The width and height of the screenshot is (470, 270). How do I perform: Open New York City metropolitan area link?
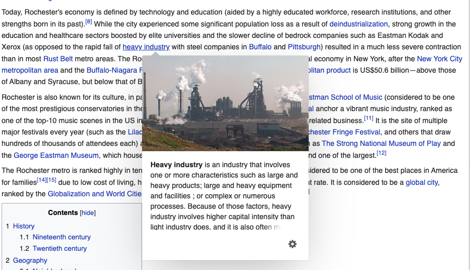[439, 59]
